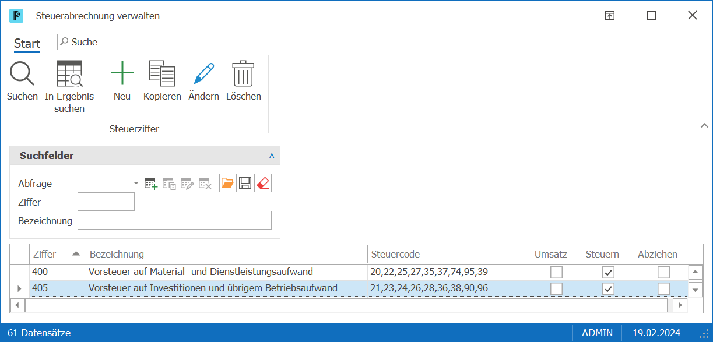Click the red eraser clear icon
This screenshot has width=713, height=342.
click(263, 184)
